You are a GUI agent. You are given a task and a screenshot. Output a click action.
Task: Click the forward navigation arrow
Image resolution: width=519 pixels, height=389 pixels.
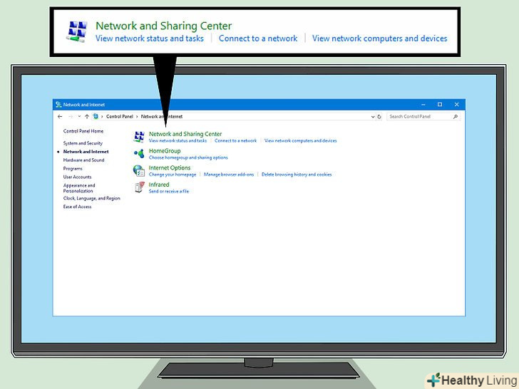[71, 116]
